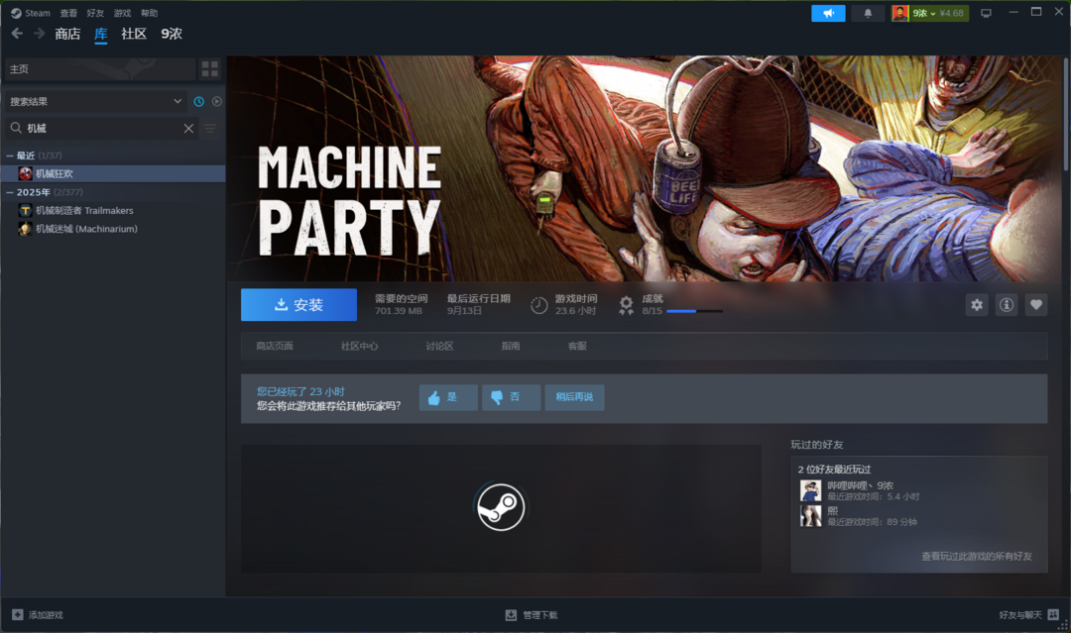Open advanced filter options icon
The height and width of the screenshot is (633, 1071).
[210, 128]
